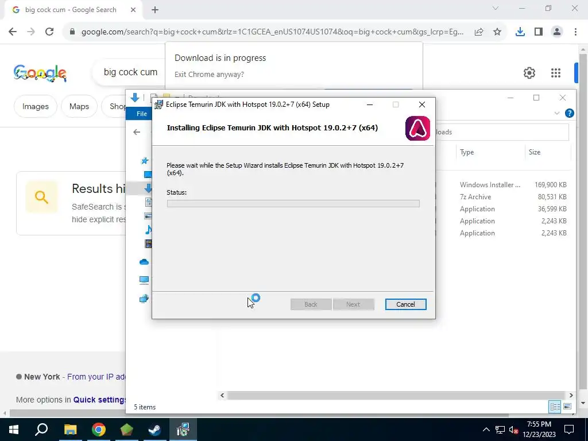This screenshot has height=441, width=588.
Task: Click Explorer horizontal scrollbar right arrow
Action: click(571, 395)
